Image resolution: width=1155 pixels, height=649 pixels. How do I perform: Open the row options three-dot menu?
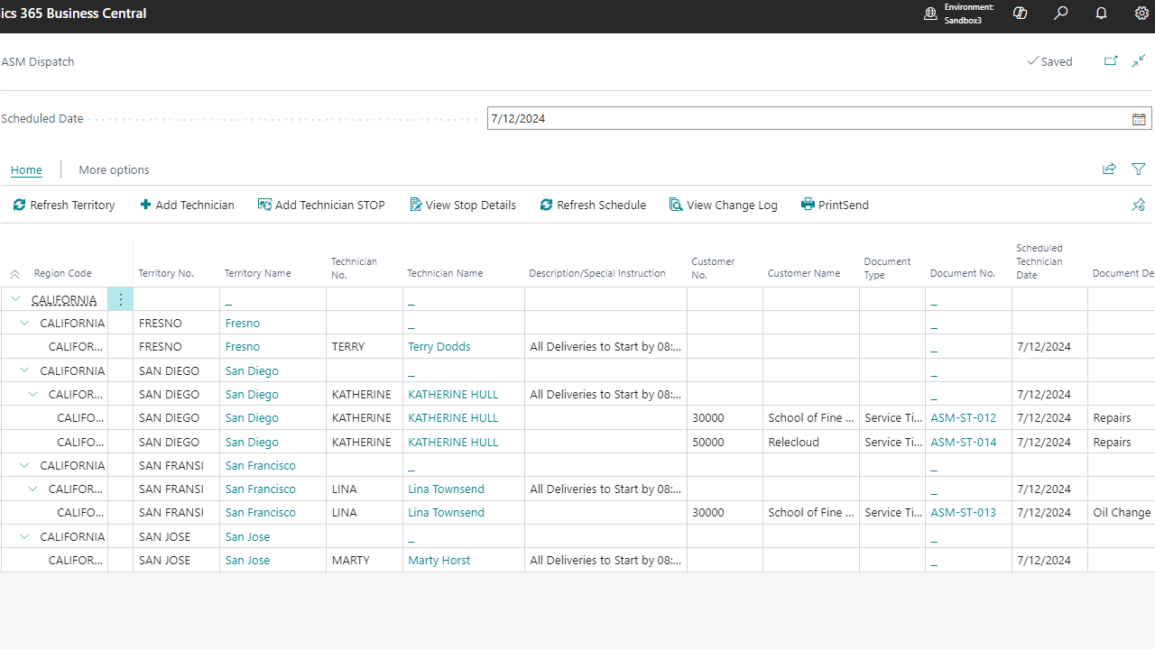(x=120, y=300)
